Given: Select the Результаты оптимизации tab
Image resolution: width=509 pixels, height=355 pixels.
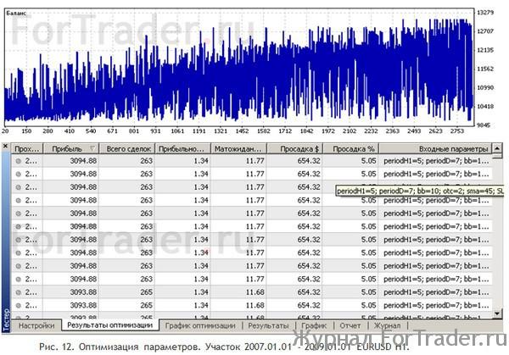Looking at the screenshot, I should click(x=110, y=325).
